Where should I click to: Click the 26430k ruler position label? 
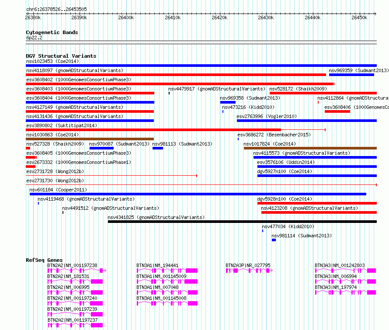[x=266, y=17]
